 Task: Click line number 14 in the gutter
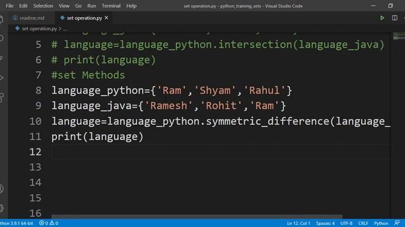point(35,182)
